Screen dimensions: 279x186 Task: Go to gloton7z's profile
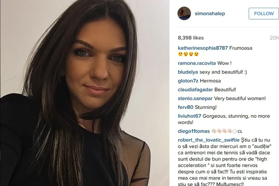188,81
